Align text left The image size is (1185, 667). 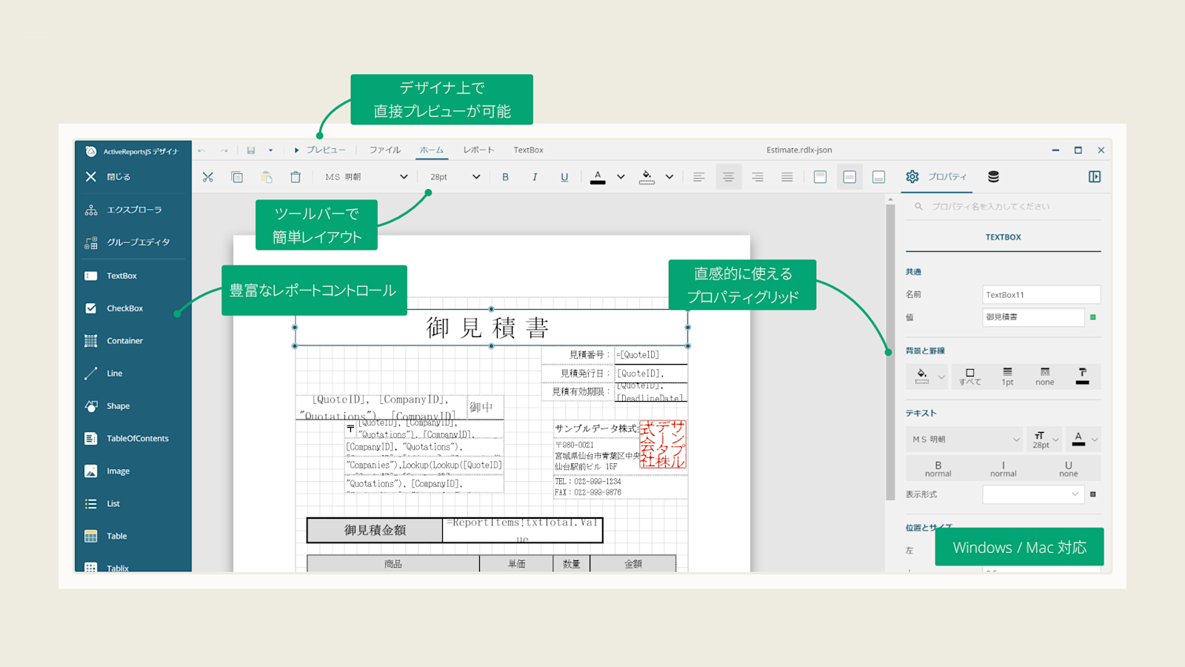pos(698,177)
